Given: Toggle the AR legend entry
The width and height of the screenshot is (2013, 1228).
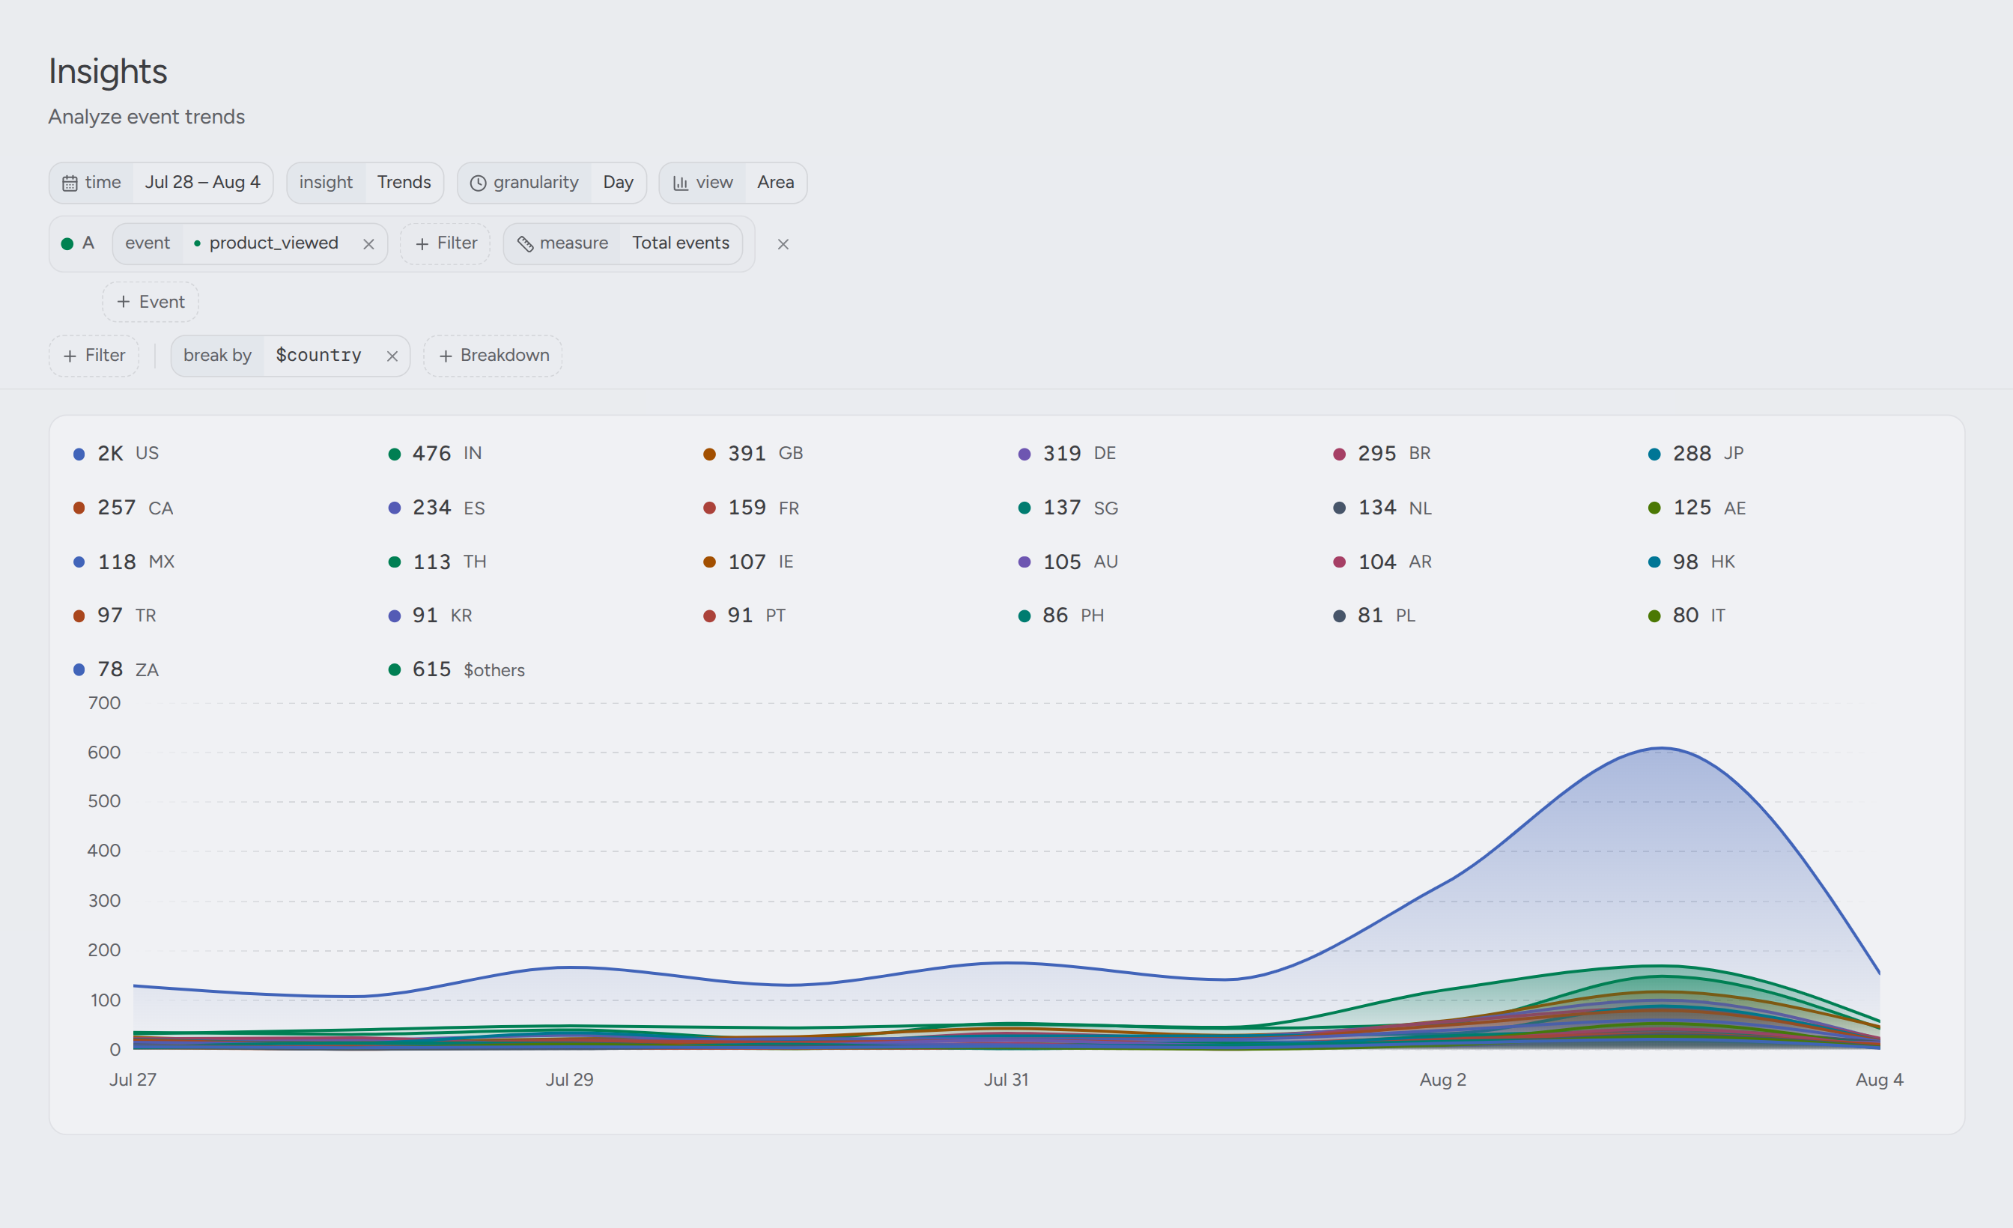Looking at the screenshot, I should point(1383,562).
